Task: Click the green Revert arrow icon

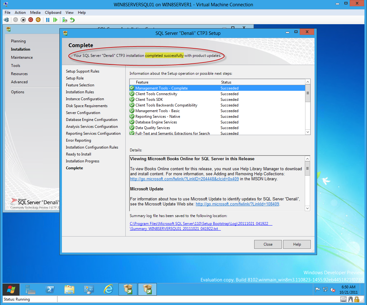Action: click(x=72, y=20)
